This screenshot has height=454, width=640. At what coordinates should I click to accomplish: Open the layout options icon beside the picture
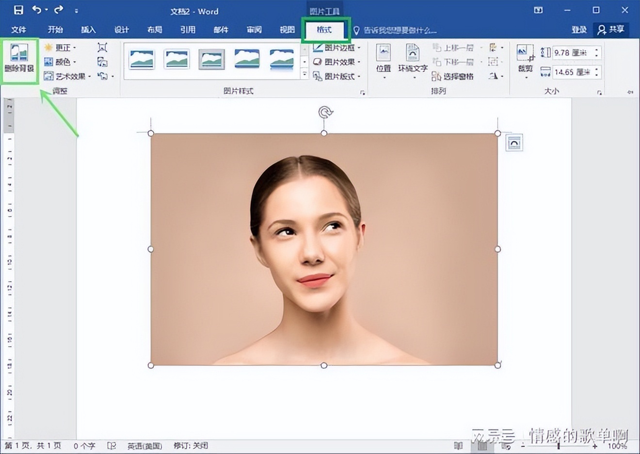point(514,143)
